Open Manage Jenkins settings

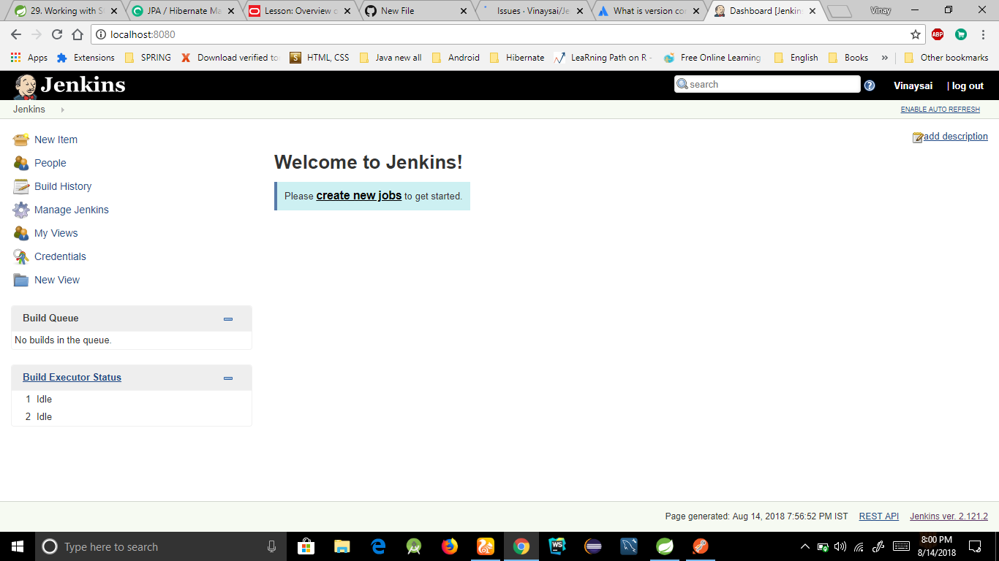[x=70, y=210]
